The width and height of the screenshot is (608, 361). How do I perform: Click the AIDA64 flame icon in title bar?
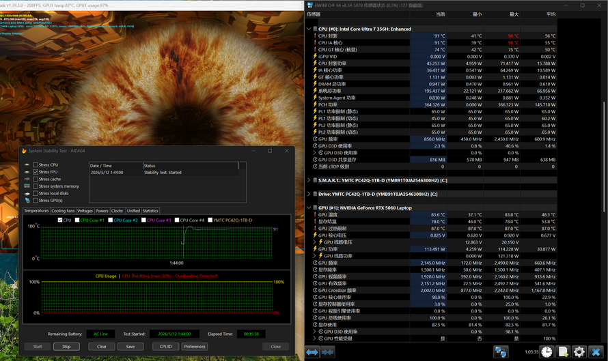pos(24,151)
